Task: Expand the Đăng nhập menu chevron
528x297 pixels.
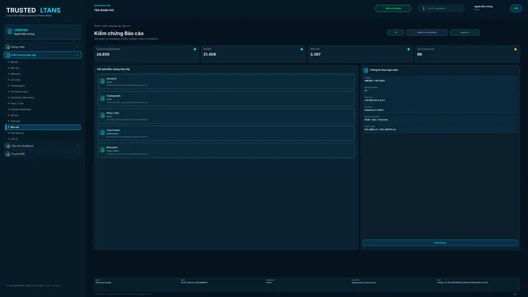Action: click(78, 47)
